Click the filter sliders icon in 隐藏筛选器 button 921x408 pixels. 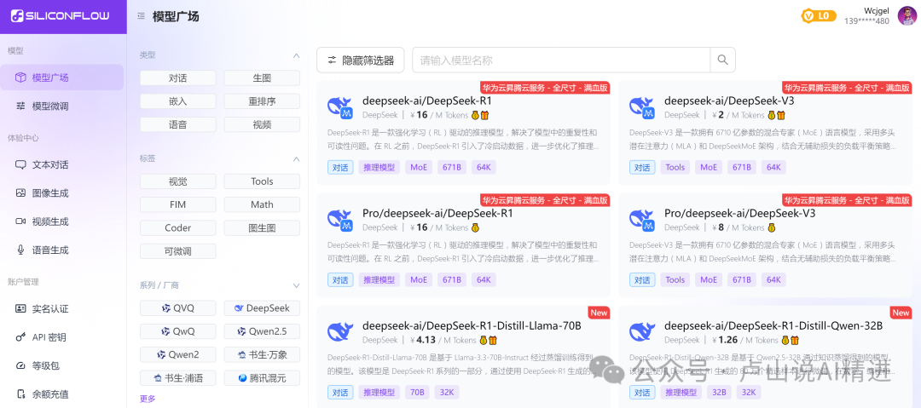(x=333, y=60)
